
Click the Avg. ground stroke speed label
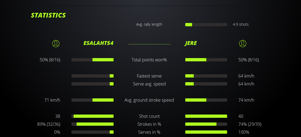(x=149, y=100)
